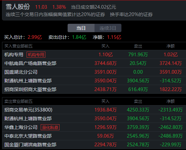This screenshot has width=186, height=150.
Task: Click 国盛湖北 sell value 0.00
Action: tap(138, 72)
